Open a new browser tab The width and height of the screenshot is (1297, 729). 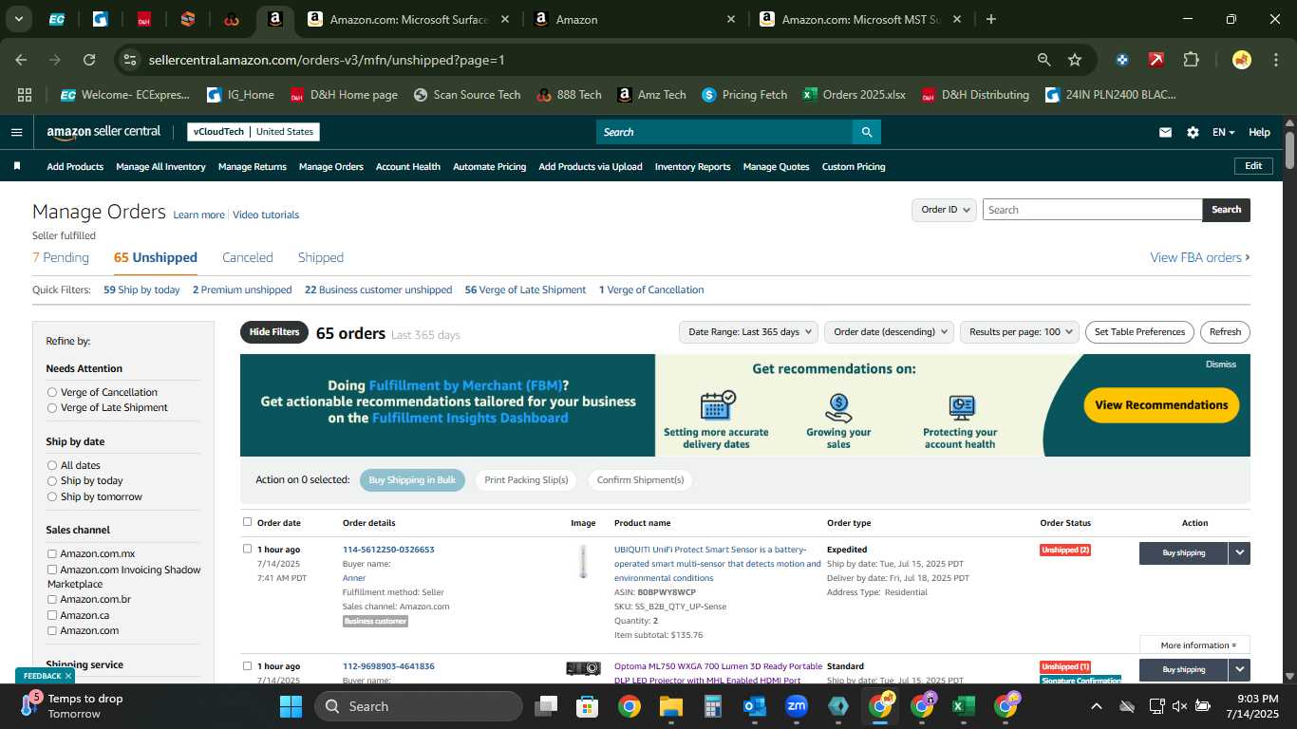[x=991, y=19]
